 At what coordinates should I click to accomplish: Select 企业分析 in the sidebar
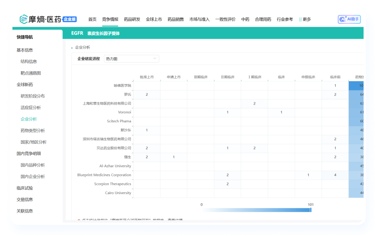point(29,119)
